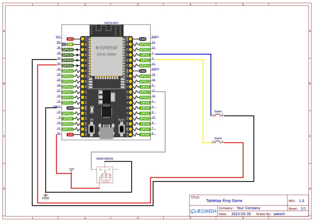Select the 3V3 blue pin label
Image resolution: width=314 pixels, height=222 pixels.
[58, 37]
